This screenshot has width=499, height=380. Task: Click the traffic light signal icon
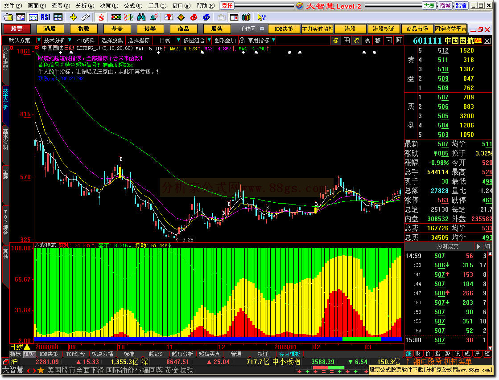116,17
